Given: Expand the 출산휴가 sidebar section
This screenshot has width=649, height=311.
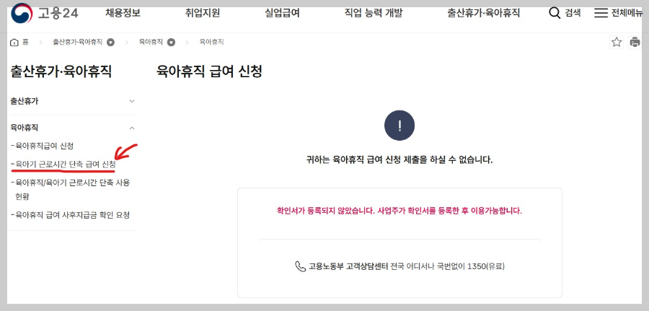Looking at the screenshot, I should [x=73, y=101].
